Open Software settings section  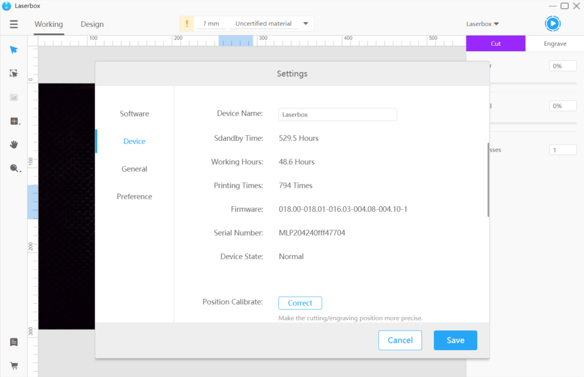pyautogui.click(x=135, y=114)
